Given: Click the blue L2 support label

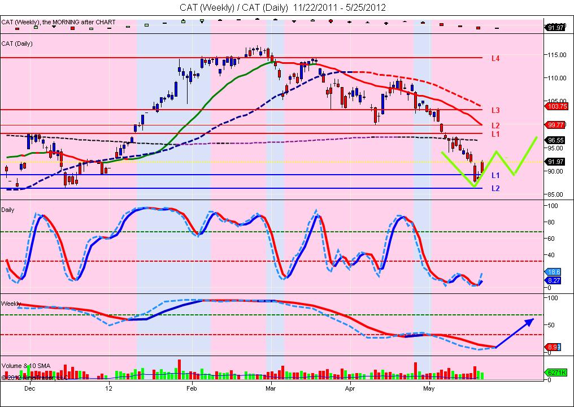Looking at the screenshot, I should (495, 188).
